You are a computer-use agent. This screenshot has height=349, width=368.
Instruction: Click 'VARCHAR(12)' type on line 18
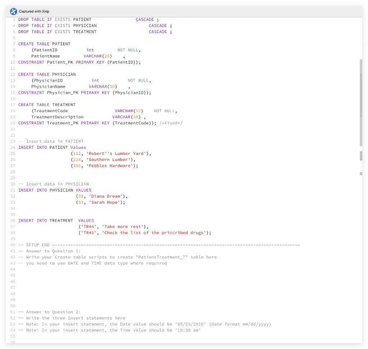tap(129, 111)
